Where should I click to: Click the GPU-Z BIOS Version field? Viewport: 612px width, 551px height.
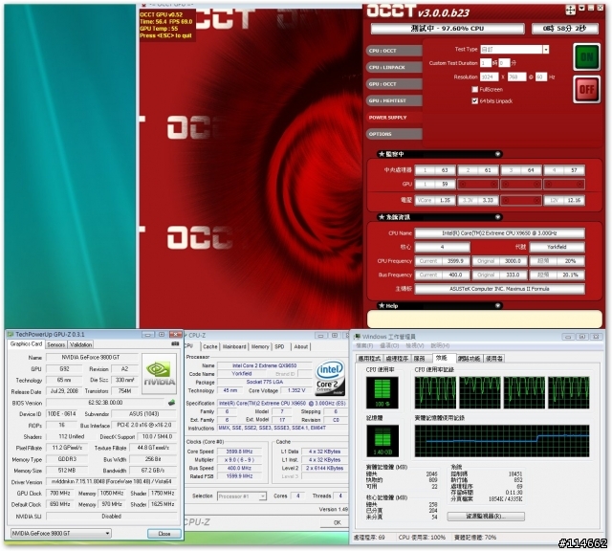click(x=105, y=403)
